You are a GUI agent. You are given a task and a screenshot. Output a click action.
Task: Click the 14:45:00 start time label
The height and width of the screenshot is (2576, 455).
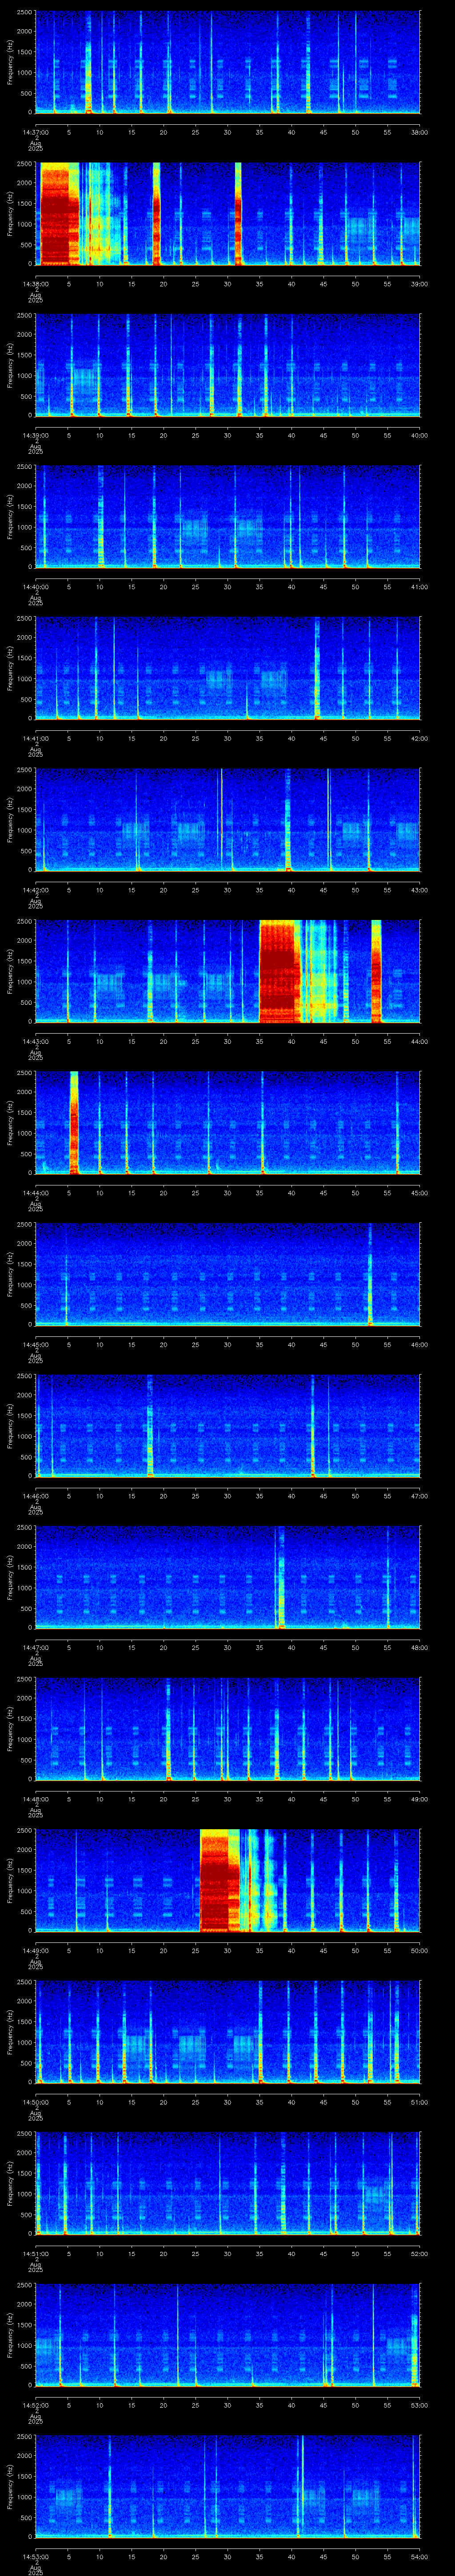35,1344
